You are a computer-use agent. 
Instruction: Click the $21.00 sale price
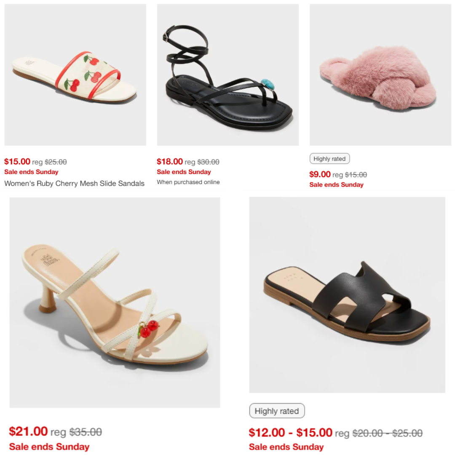click(28, 431)
